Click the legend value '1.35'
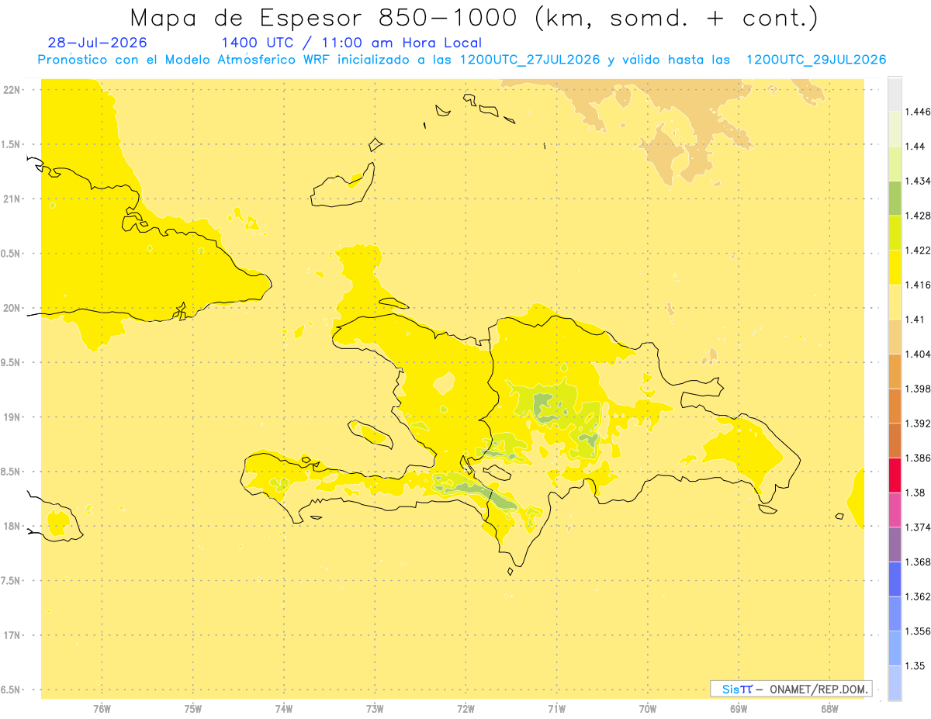The width and height of the screenshot is (931, 719). pos(915,665)
